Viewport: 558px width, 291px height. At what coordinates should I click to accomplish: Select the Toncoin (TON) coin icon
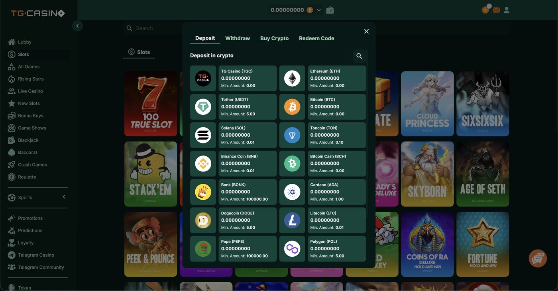click(x=292, y=135)
